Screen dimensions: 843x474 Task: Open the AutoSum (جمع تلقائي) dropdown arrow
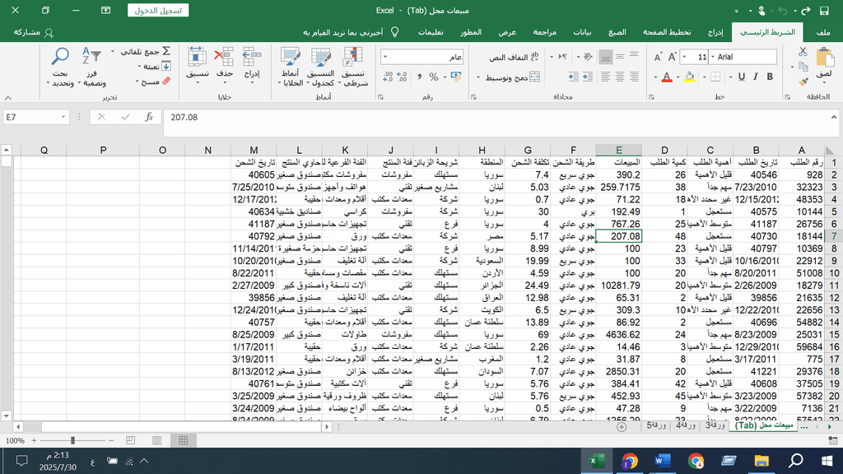coord(112,52)
